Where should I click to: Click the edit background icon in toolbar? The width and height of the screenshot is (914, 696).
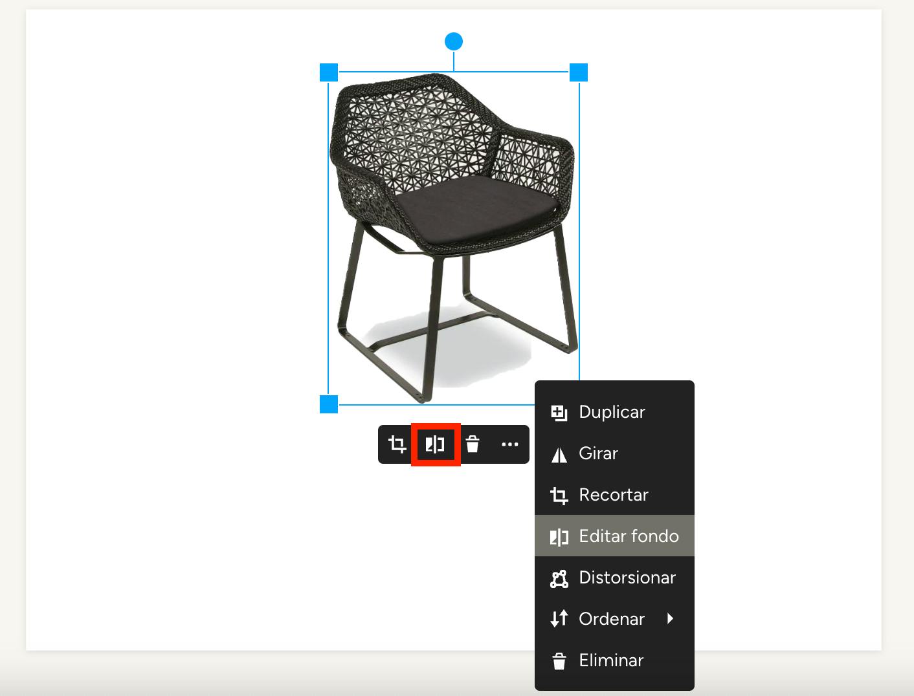point(435,444)
